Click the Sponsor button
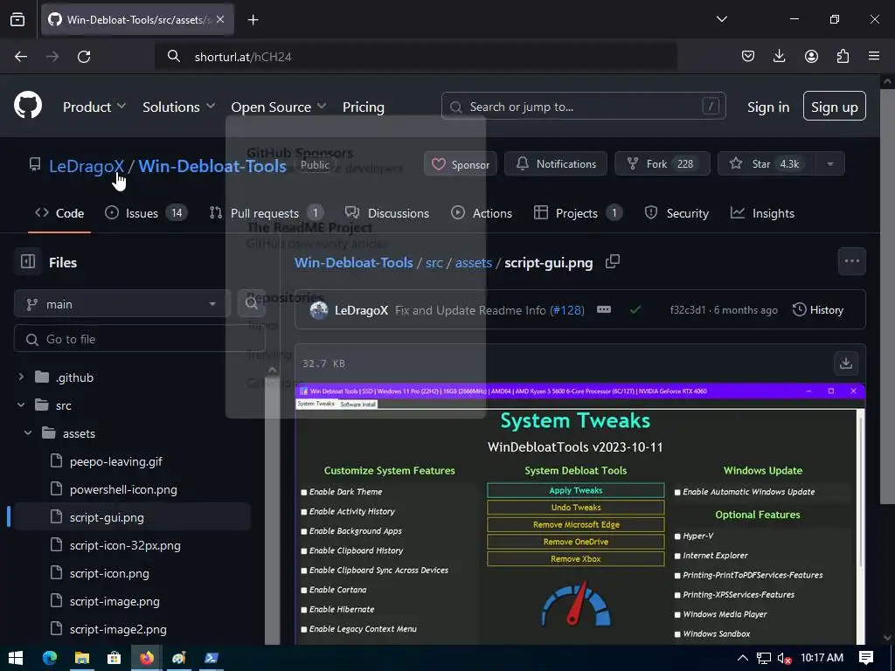The width and height of the screenshot is (895, 671). (x=461, y=164)
